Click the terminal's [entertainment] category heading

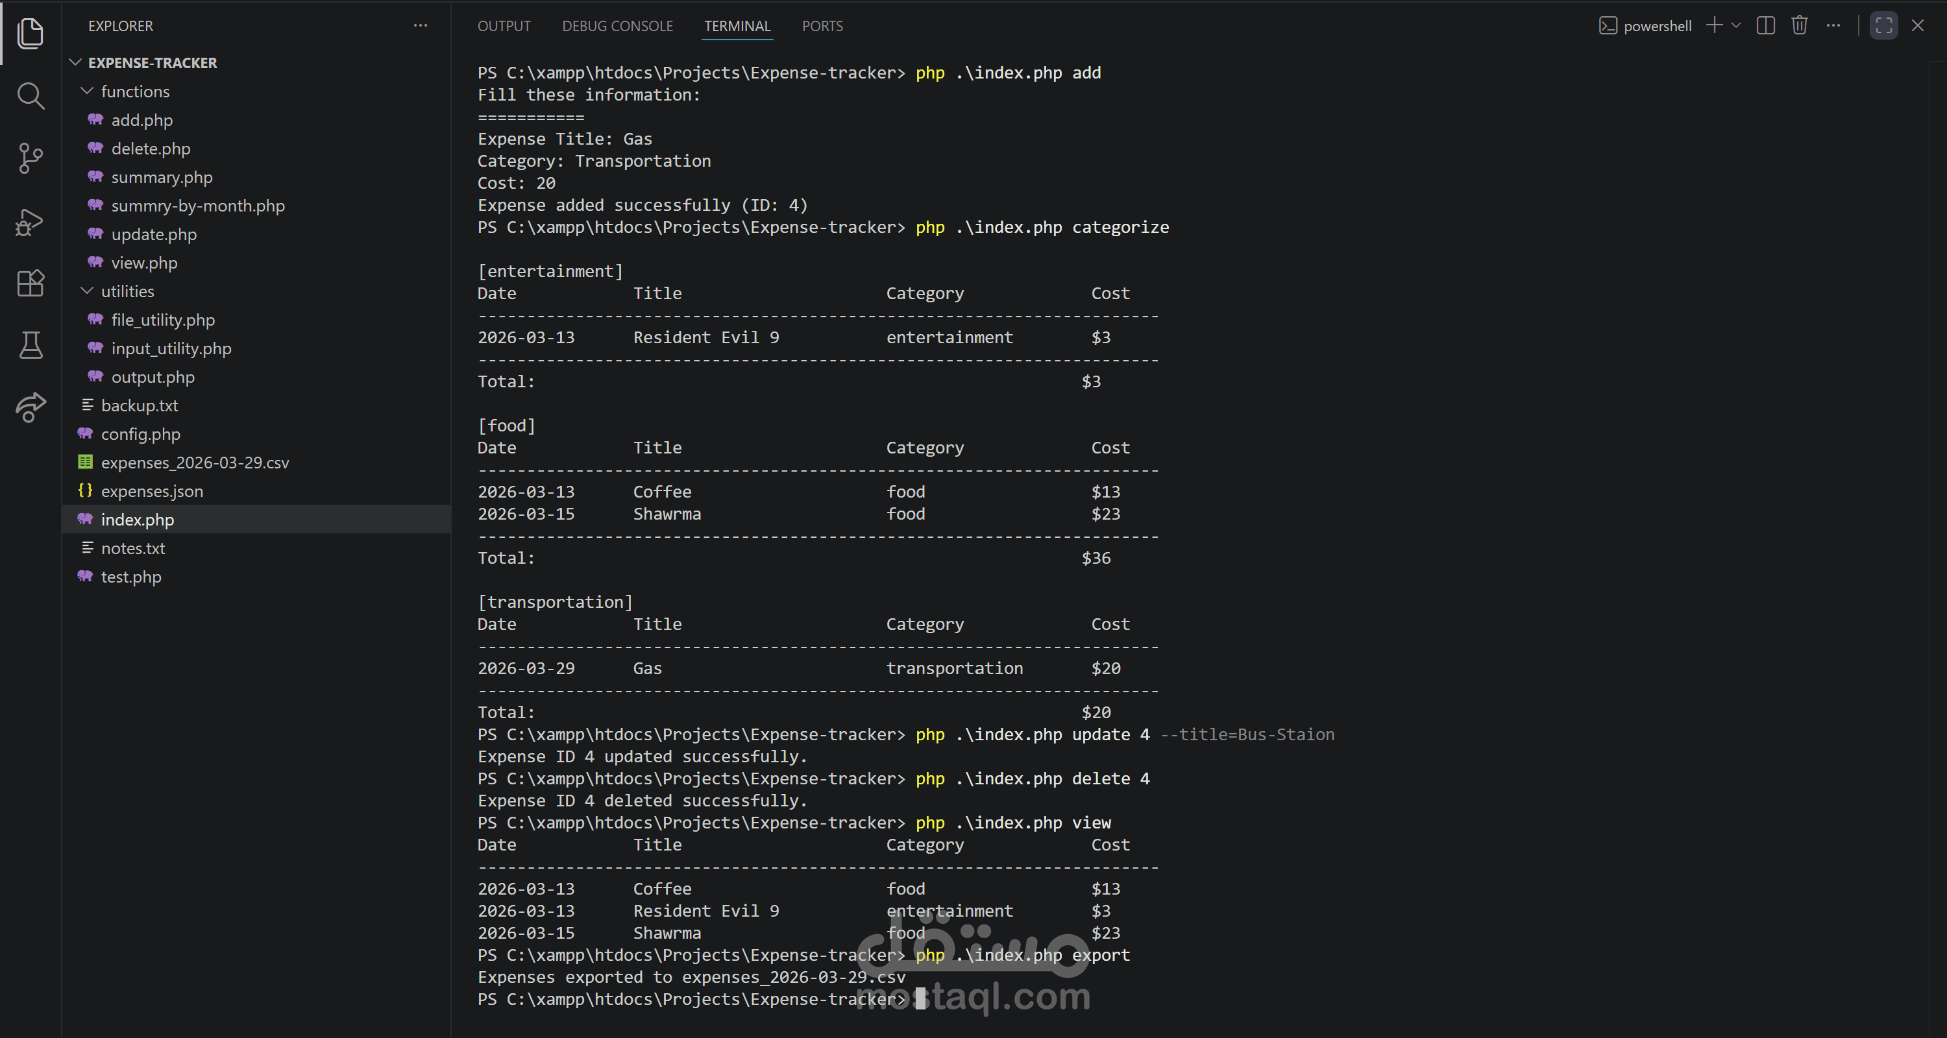(x=550, y=271)
